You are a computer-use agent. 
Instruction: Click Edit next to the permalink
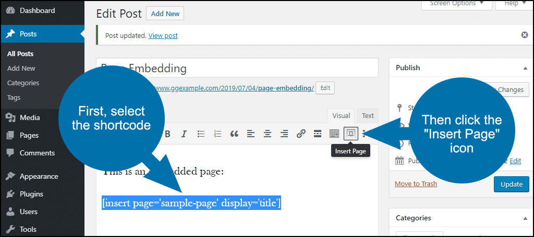[x=325, y=88]
